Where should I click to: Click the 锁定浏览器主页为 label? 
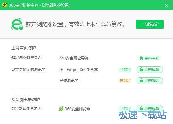click(27, 57)
